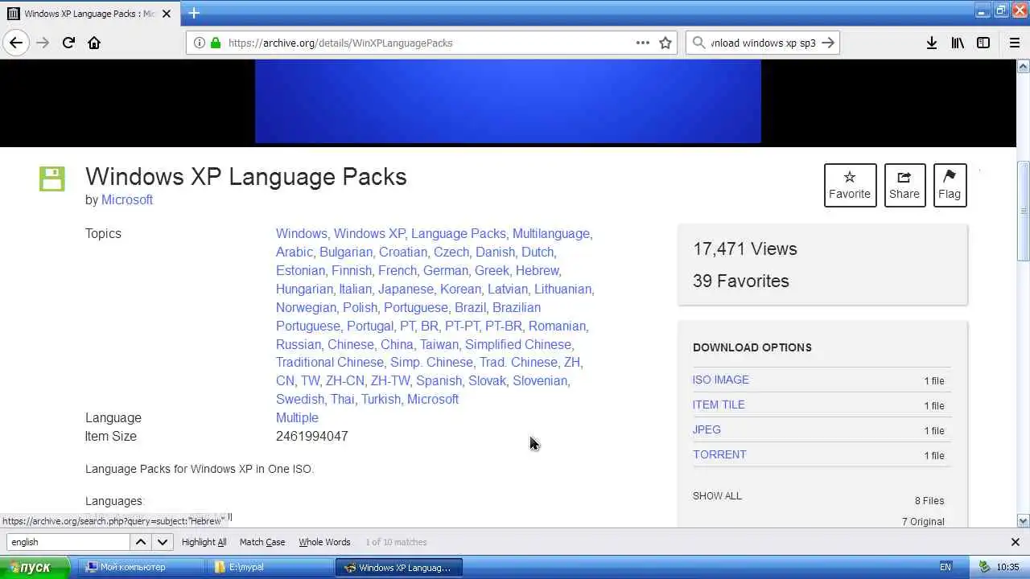
Task: Open the Slovenian topic link
Action: pyautogui.click(x=540, y=380)
